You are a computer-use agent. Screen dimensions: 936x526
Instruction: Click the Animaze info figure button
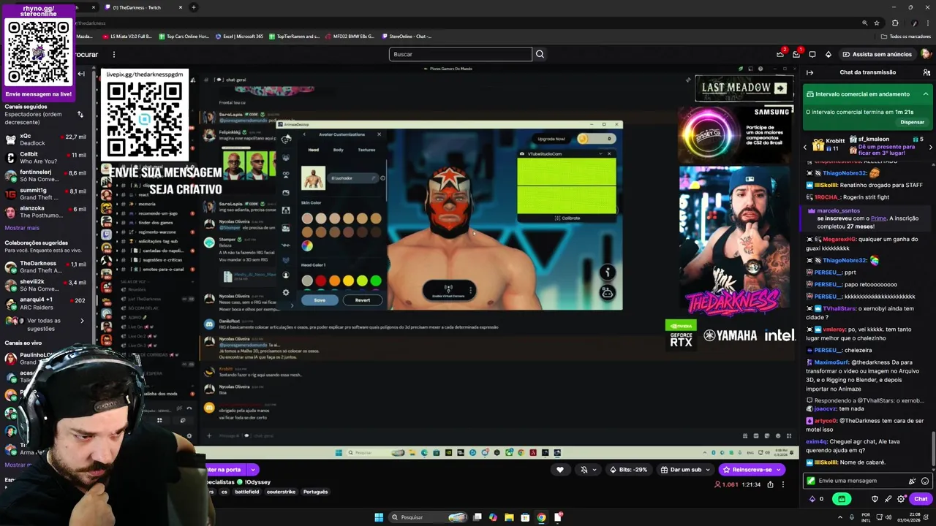tap(607, 272)
